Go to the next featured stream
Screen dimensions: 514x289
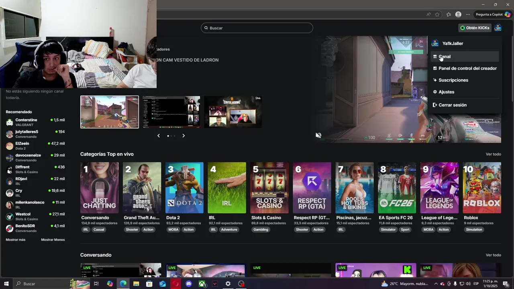[184, 136]
